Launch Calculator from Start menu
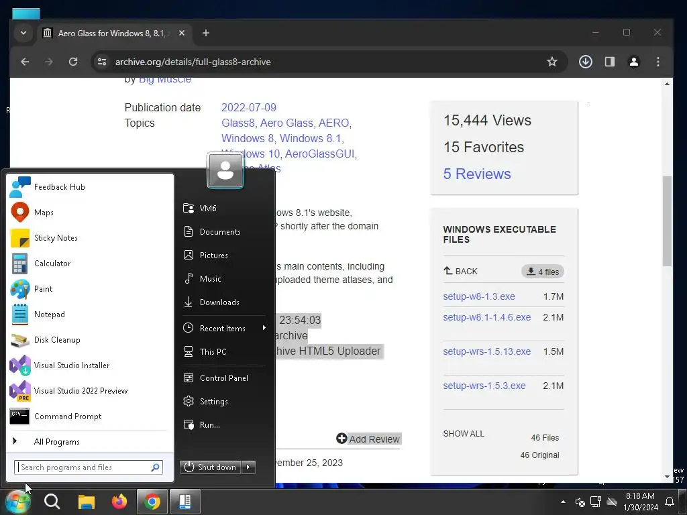The image size is (687, 515). pos(90,263)
